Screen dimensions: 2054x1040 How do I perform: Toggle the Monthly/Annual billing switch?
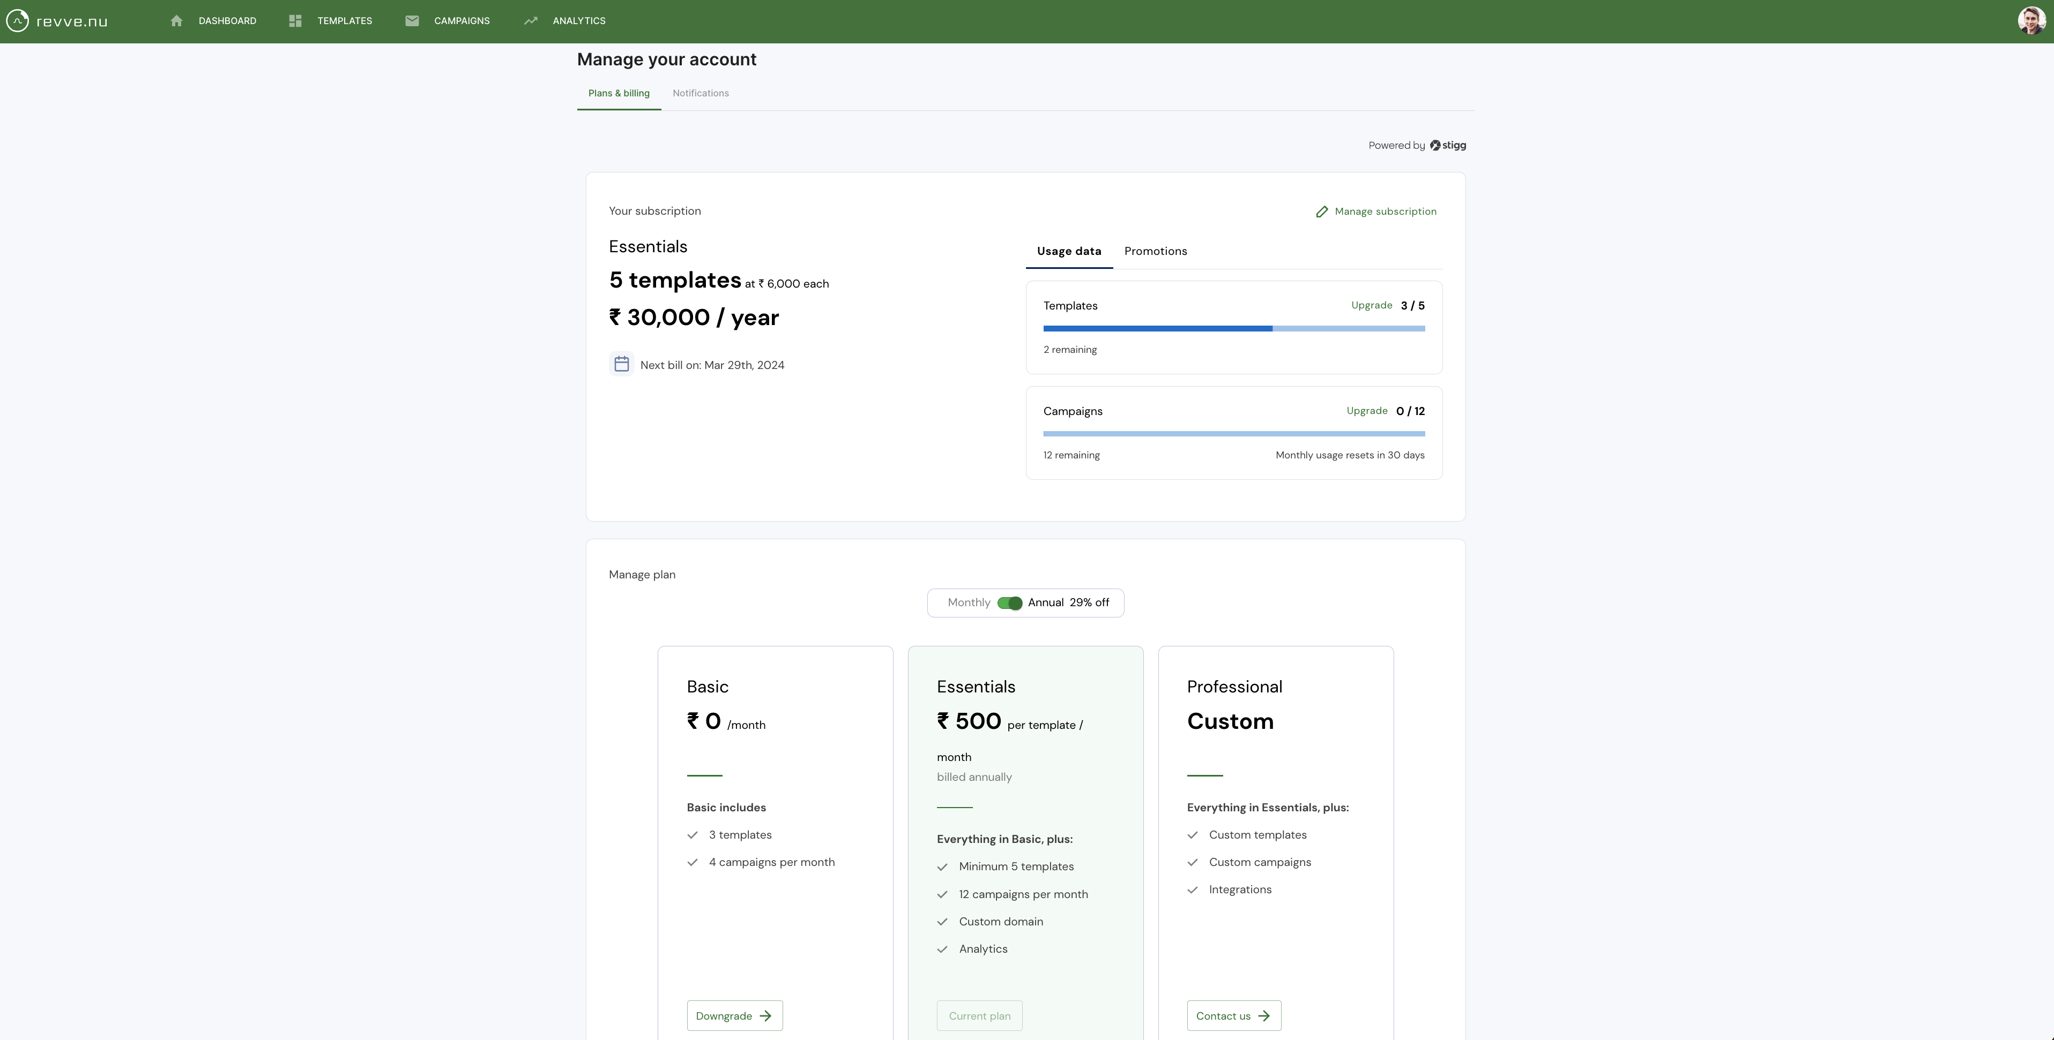coord(1009,604)
